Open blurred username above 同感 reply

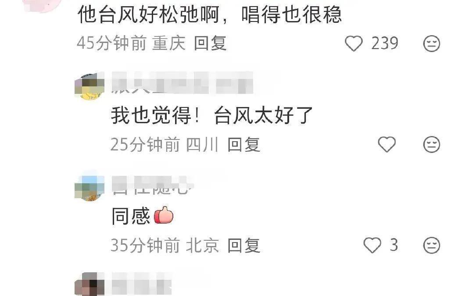point(153,185)
